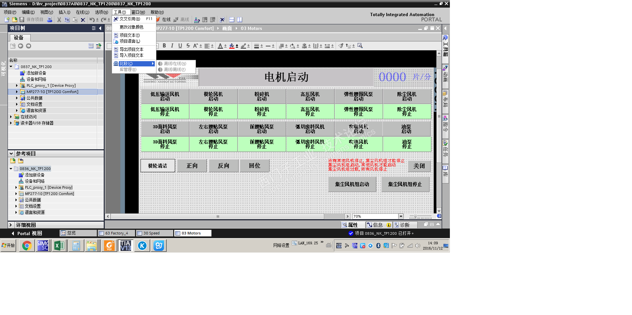The height and width of the screenshot is (315, 632).
Task: Click the zoom slider handle
Action: [415, 216]
